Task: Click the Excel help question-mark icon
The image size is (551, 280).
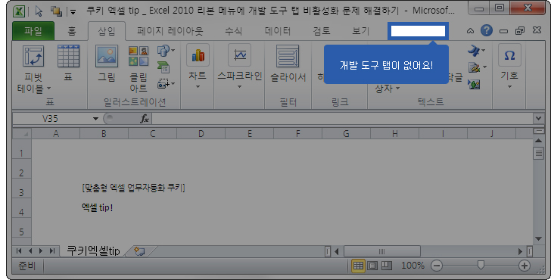Action: [x=487, y=30]
